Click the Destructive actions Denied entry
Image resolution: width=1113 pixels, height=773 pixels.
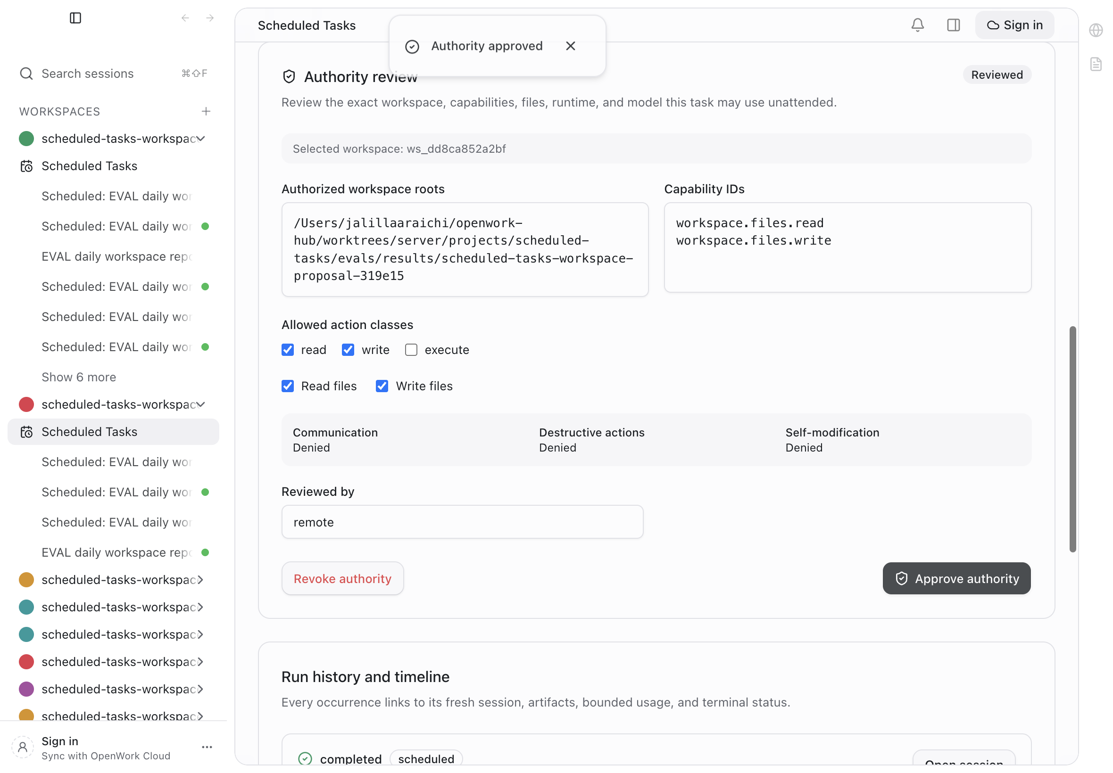tap(591, 440)
